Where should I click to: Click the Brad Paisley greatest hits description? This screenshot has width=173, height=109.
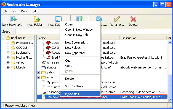143,58
